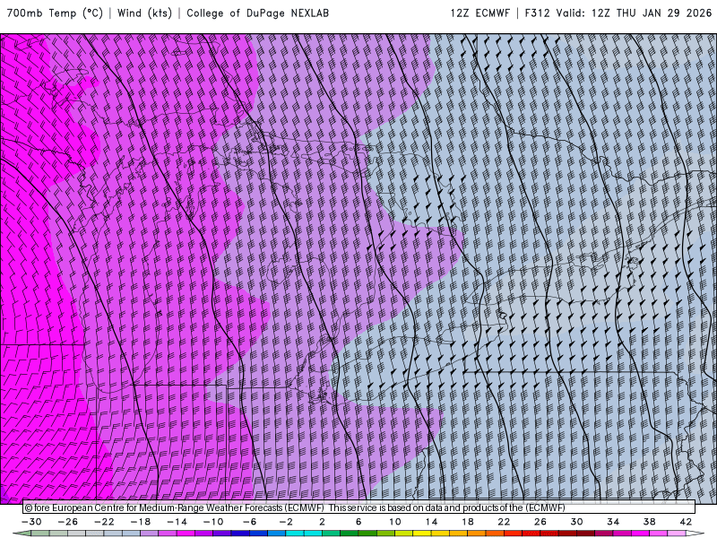Click the '14' colorbar label
The width and height of the screenshot is (717, 538).
[x=431, y=522]
